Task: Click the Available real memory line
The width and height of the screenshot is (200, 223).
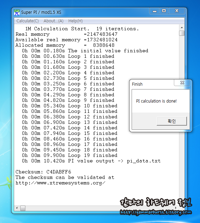Action: pos(66,40)
